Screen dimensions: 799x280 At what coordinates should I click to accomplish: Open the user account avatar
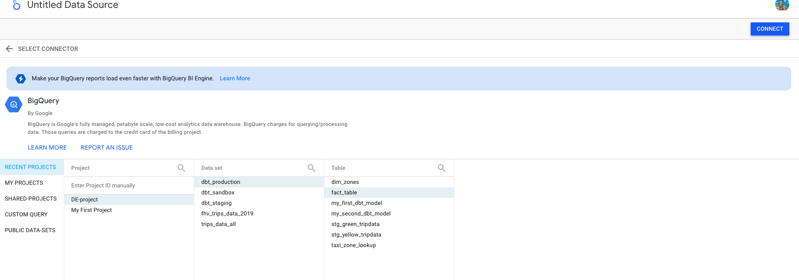pyautogui.click(x=782, y=5)
